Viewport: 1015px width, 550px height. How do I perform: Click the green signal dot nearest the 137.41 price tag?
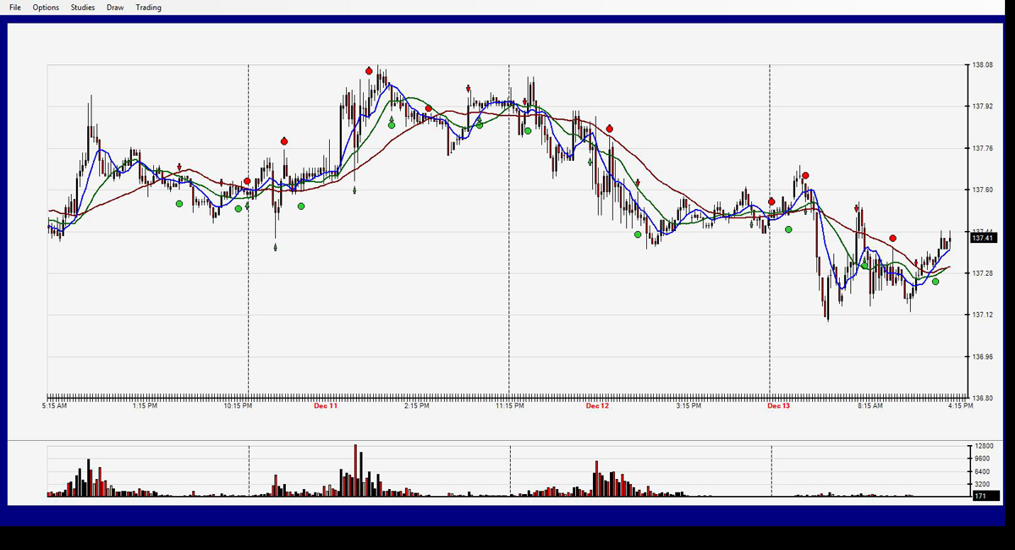point(935,282)
